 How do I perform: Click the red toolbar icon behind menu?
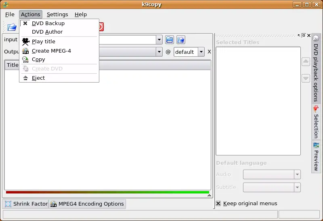pyautogui.click(x=101, y=27)
